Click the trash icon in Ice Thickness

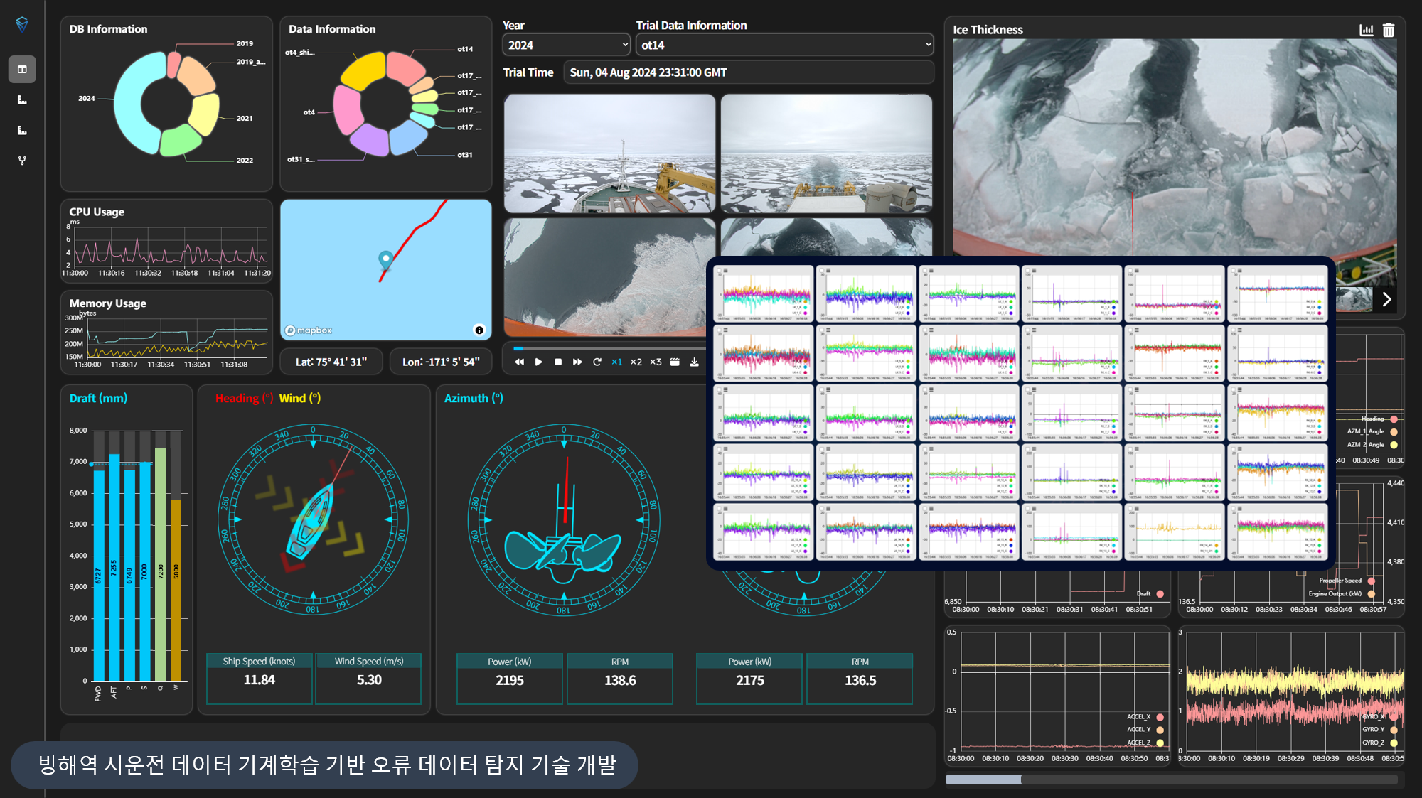tap(1389, 30)
